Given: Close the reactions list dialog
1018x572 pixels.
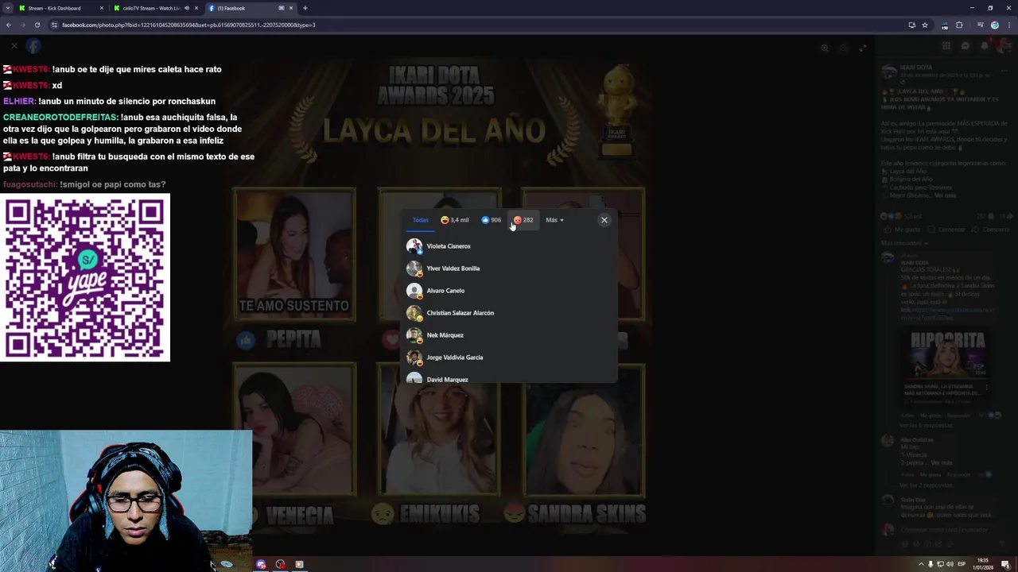Looking at the screenshot, I should 604,220.
